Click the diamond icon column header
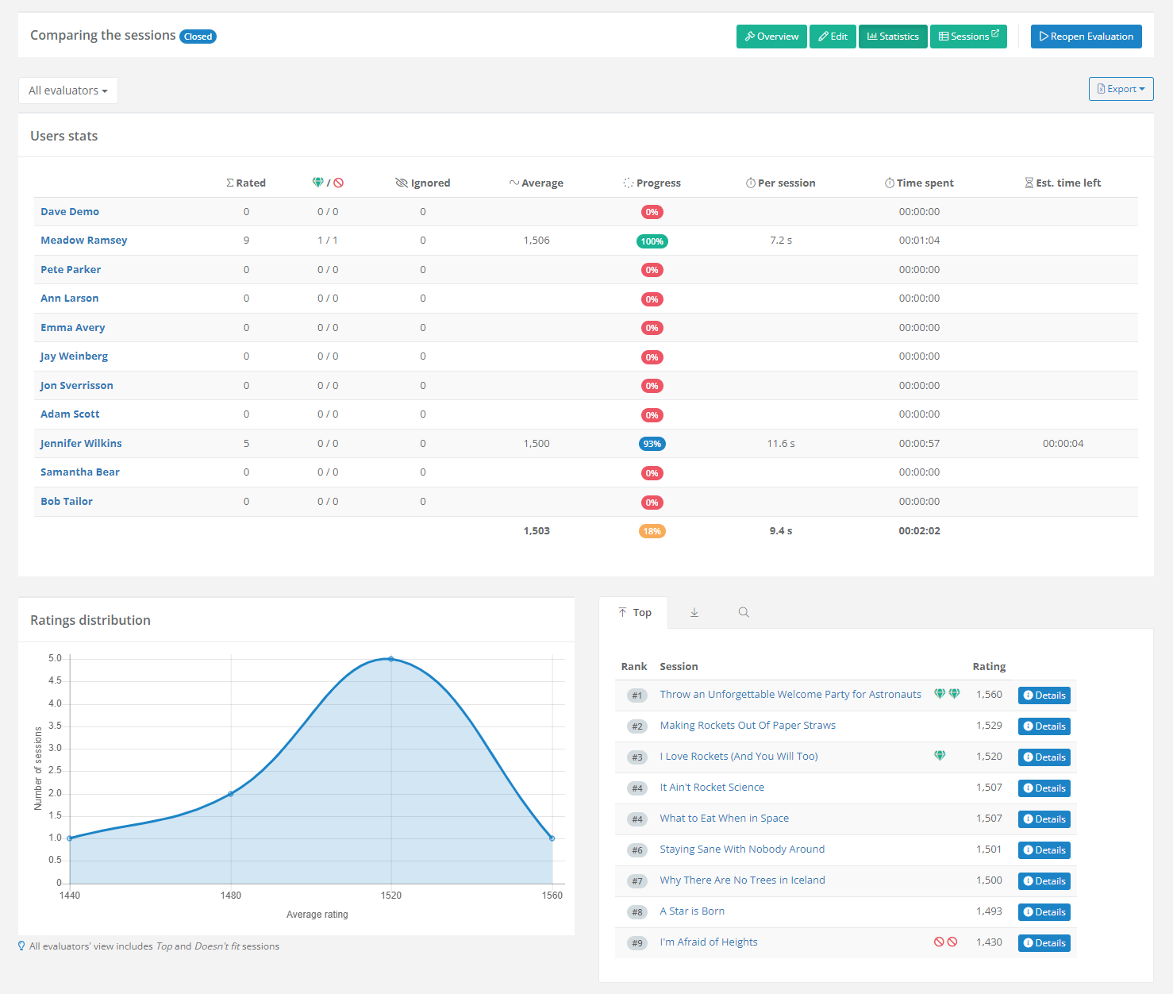The image size is (1173, 994). point(318,183)
